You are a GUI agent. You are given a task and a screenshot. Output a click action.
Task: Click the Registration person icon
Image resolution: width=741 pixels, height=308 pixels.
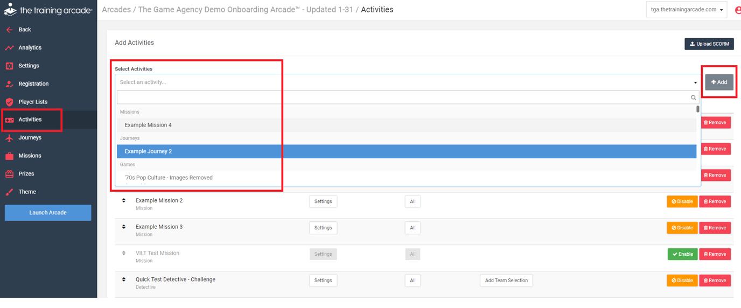point(9,84)
